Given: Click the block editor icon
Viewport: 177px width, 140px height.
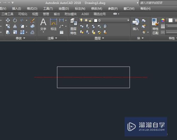Looking at the screenshot, I should point(144,26).
